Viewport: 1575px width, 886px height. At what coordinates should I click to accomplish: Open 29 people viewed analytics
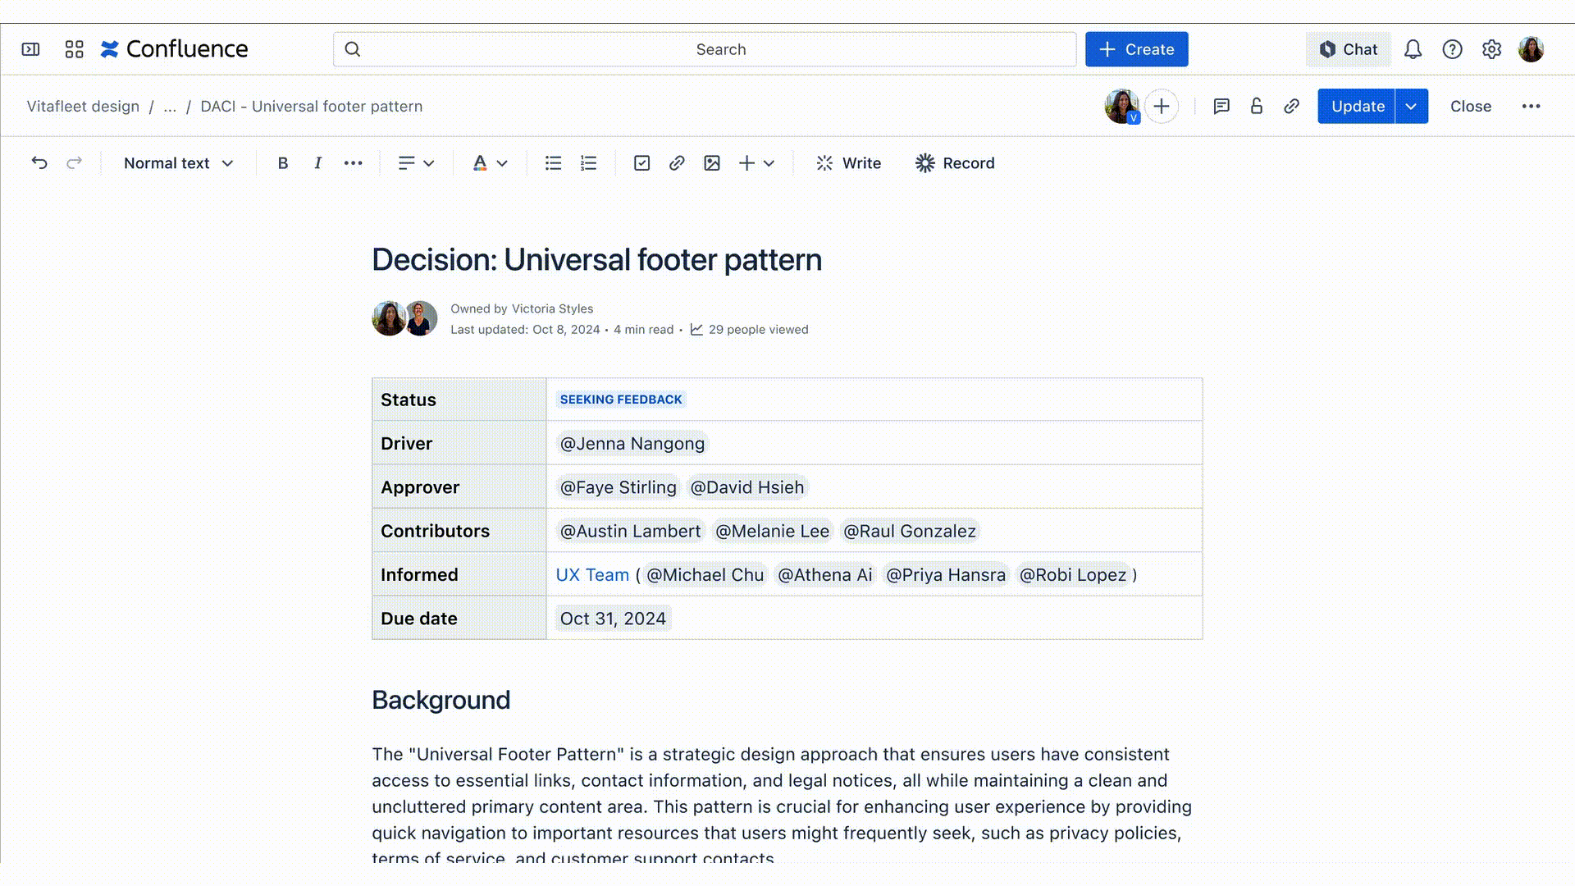749,329
